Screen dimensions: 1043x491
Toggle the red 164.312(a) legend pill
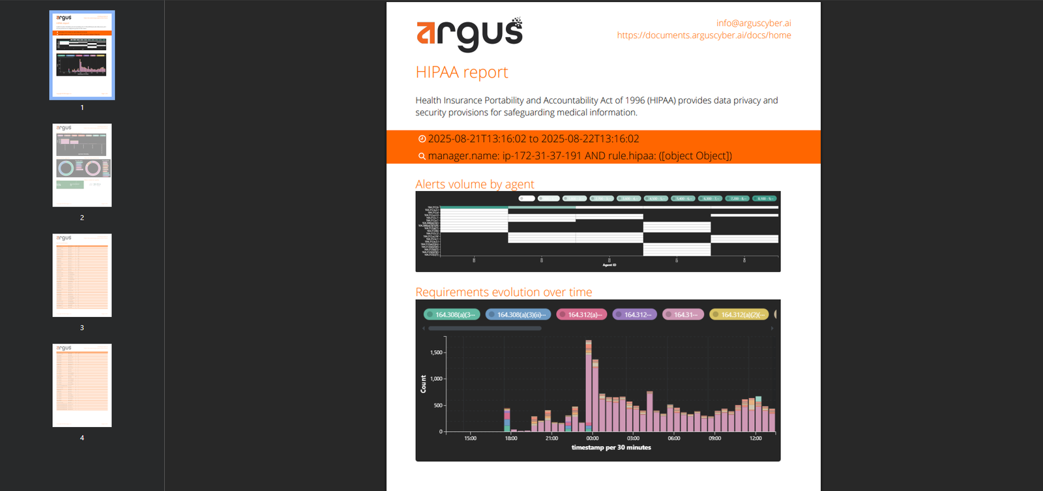(x=581, y=314)
